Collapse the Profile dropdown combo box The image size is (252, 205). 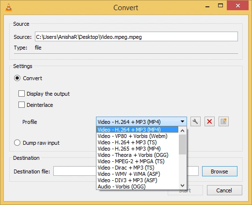coord(142,121)
